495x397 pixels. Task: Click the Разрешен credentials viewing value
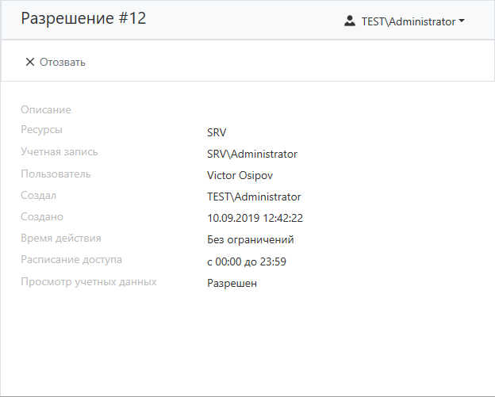[x=232, y=283]
